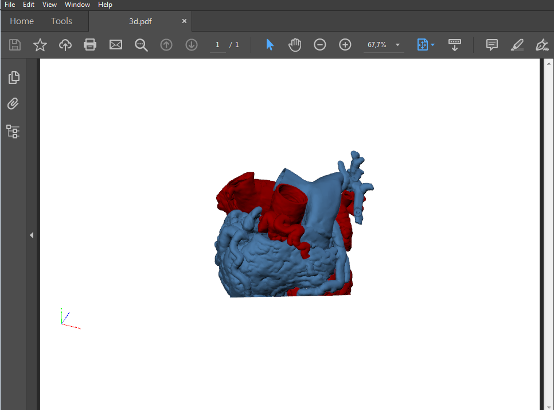Click the current page number field
The image size is (554, 410).
[218, 45]
